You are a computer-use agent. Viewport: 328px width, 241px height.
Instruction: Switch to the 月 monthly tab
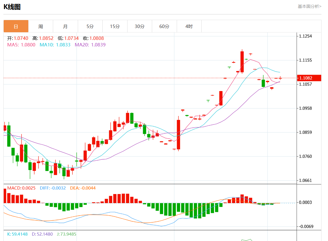tap(65, 26)
